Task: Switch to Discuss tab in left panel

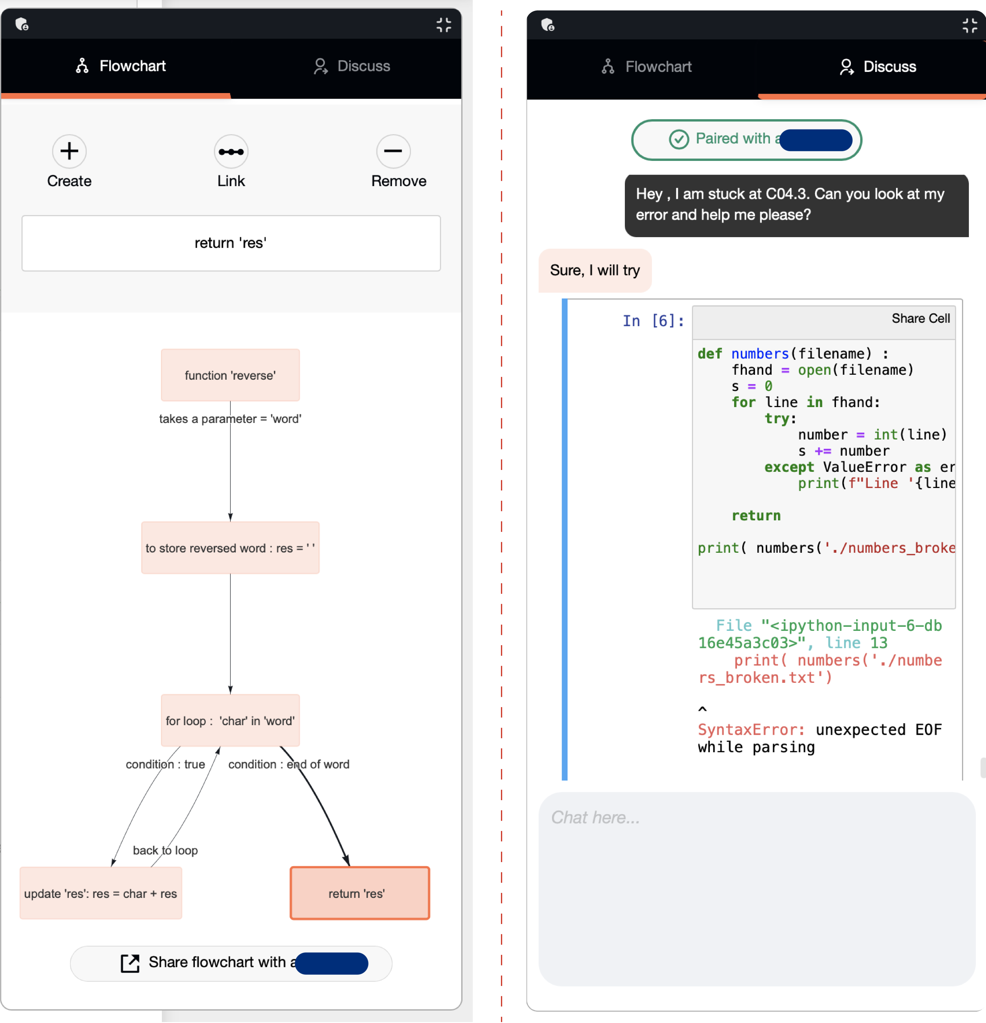Action: (351, 66)
